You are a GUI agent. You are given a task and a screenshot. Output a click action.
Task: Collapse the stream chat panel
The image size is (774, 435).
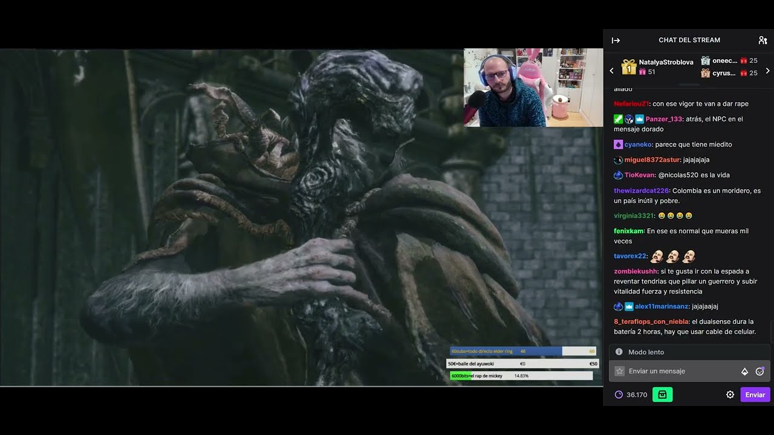point(616,40)
